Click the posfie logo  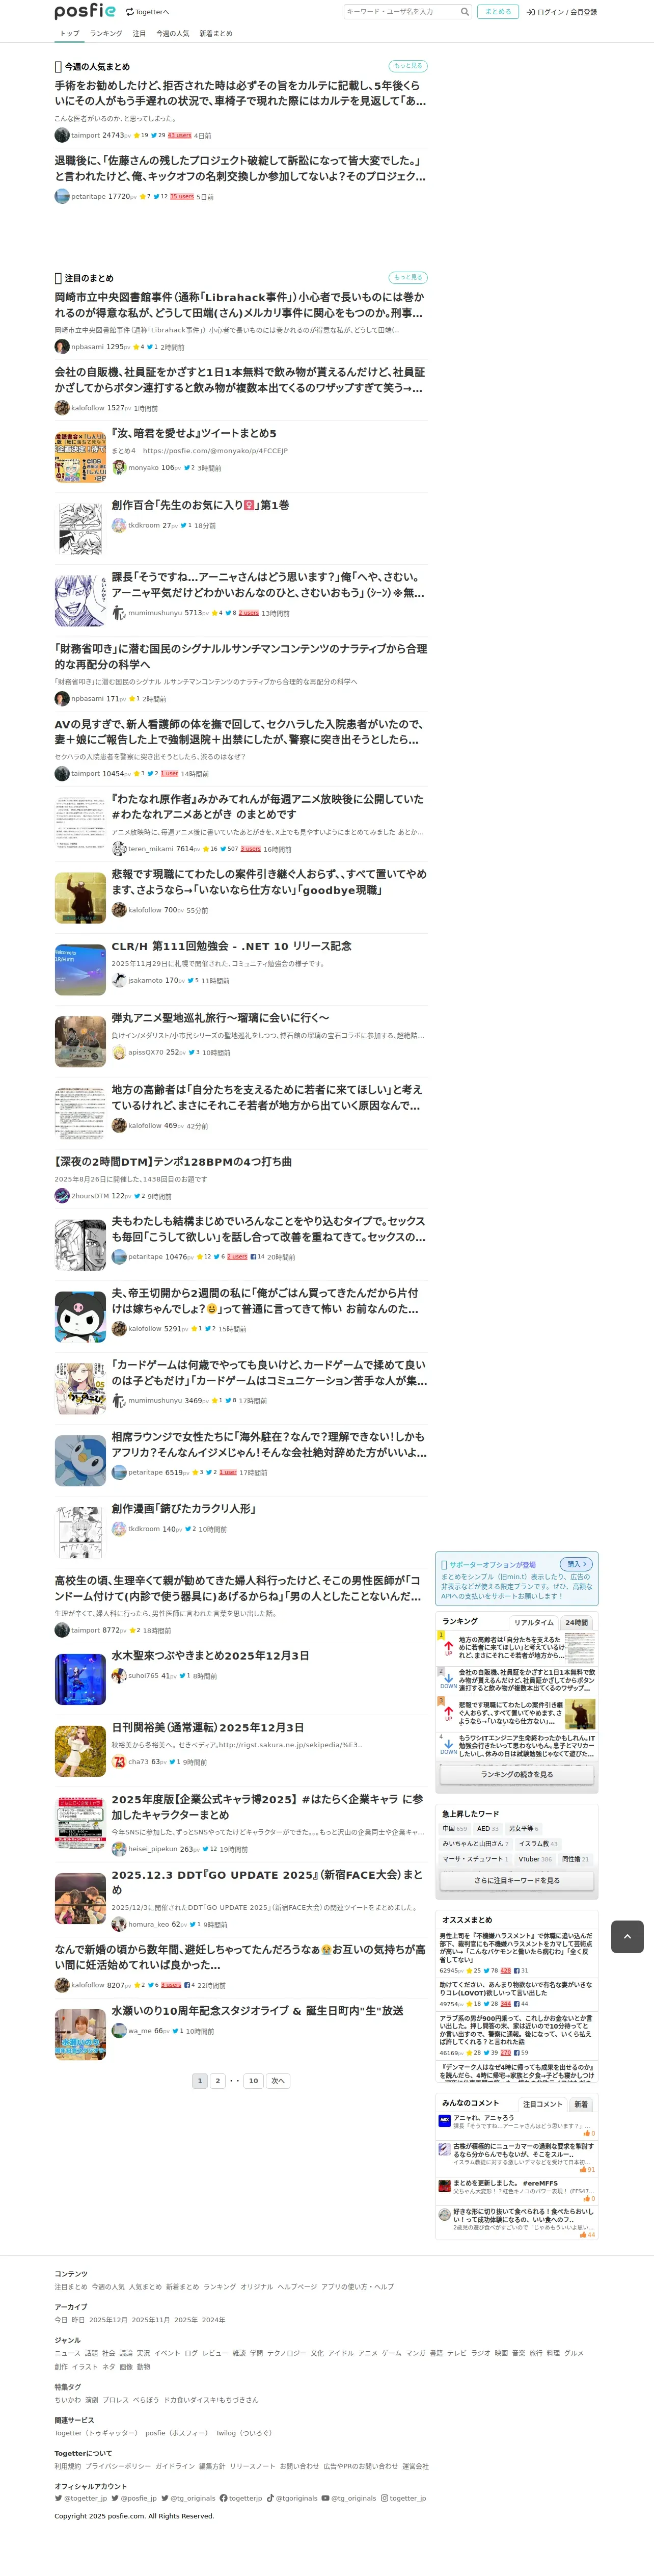tap(85, 11)
